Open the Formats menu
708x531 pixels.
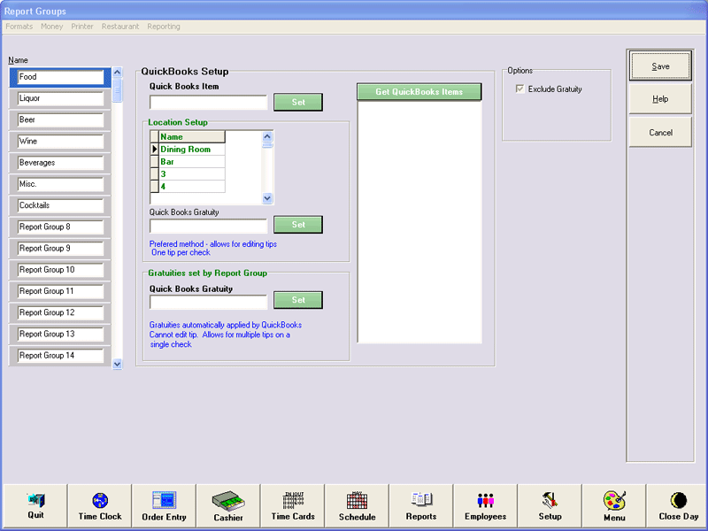[x=19, y=27]
